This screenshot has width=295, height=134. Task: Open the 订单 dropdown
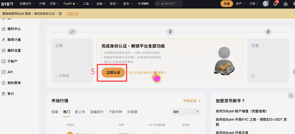(x=254, y=3)
